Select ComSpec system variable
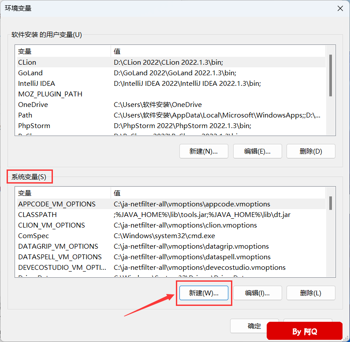Image resolution: width=350 pixels, height=342 pixels. pos(171,236)
